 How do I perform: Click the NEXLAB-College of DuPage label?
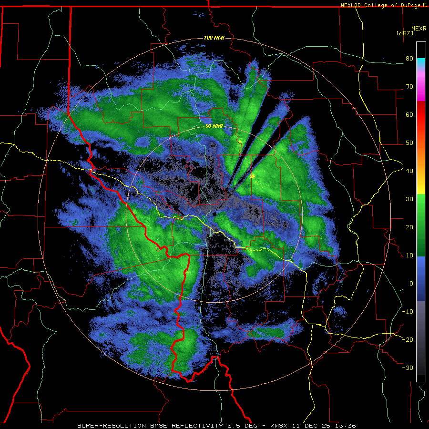tap(381, 5)
